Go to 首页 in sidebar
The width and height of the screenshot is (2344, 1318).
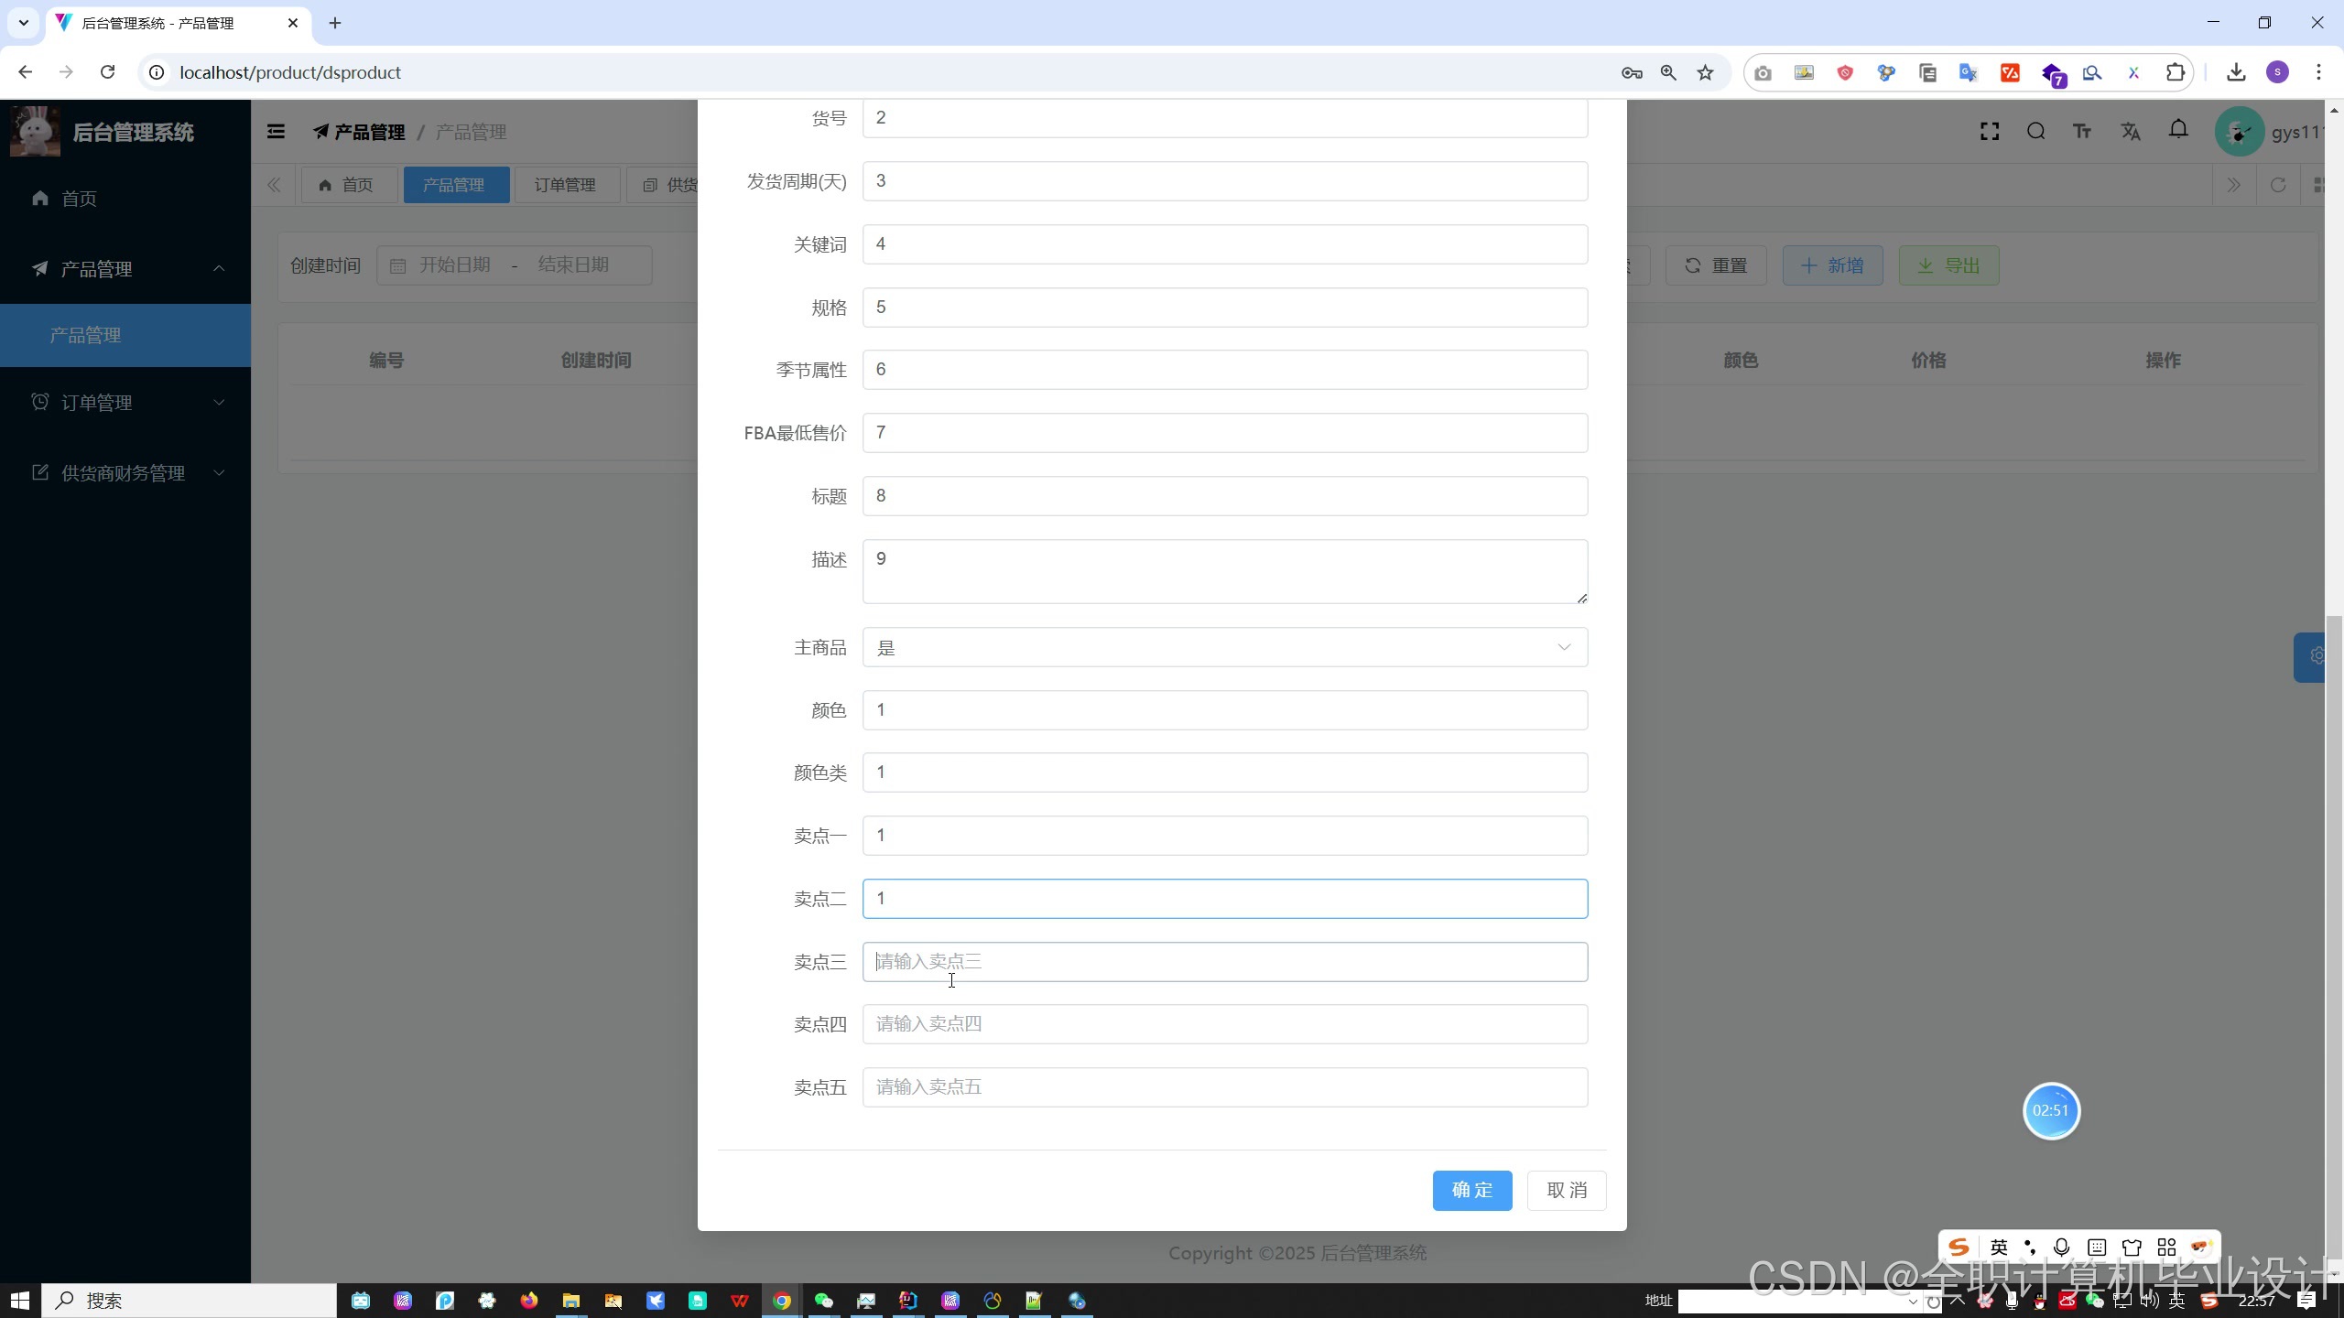click(x=79, y=199)
